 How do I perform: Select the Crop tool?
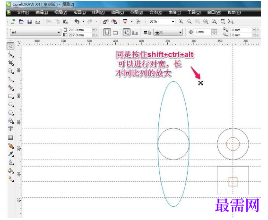(x=11, y=63)
